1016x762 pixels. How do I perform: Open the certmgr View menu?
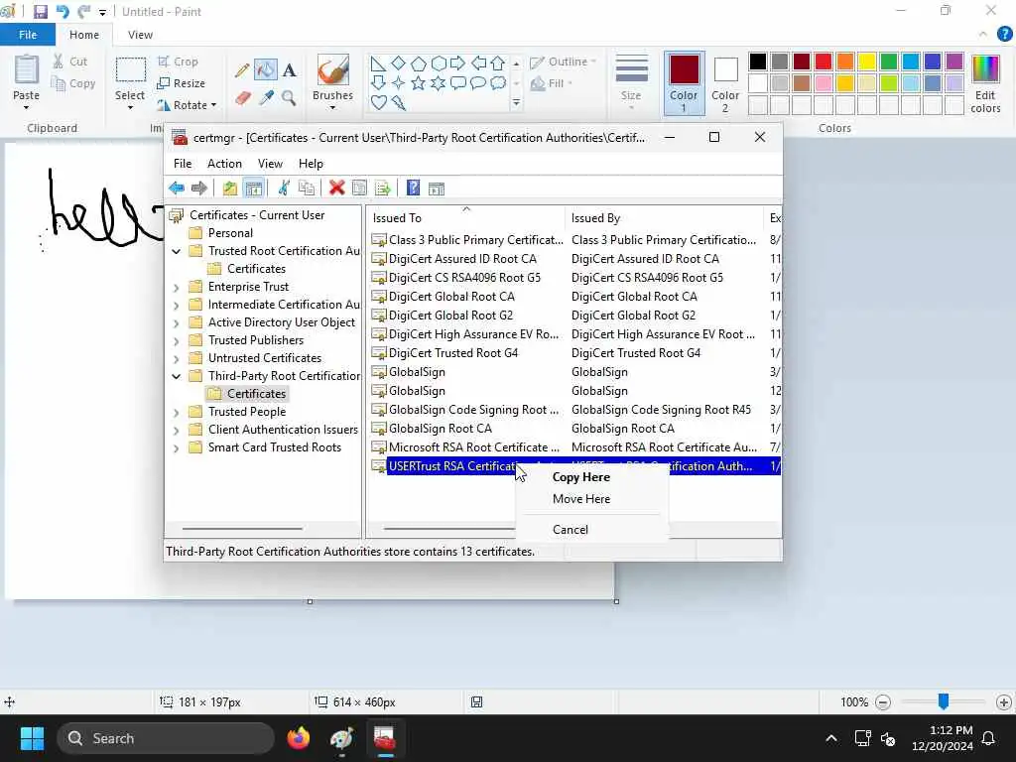[x=270, y=164]
